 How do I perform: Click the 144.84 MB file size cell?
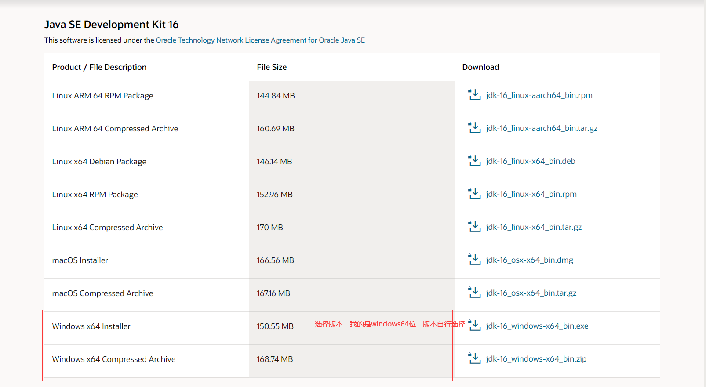click(x=352, y=98)
